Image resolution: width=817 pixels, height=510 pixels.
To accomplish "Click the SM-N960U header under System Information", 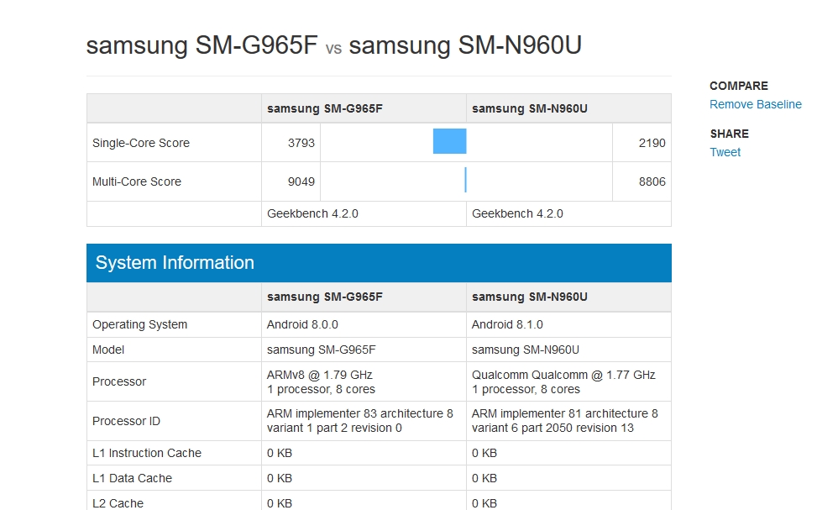I will (x=529, y=297).
